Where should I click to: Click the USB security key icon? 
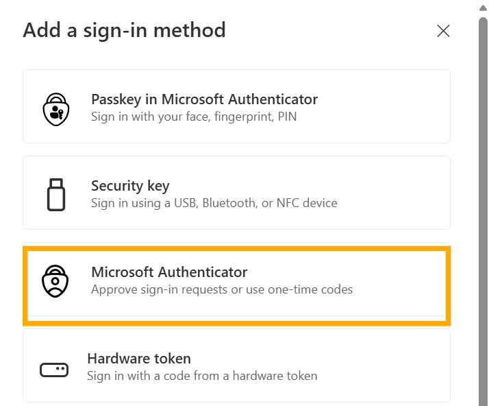click(x=56, y=193)
